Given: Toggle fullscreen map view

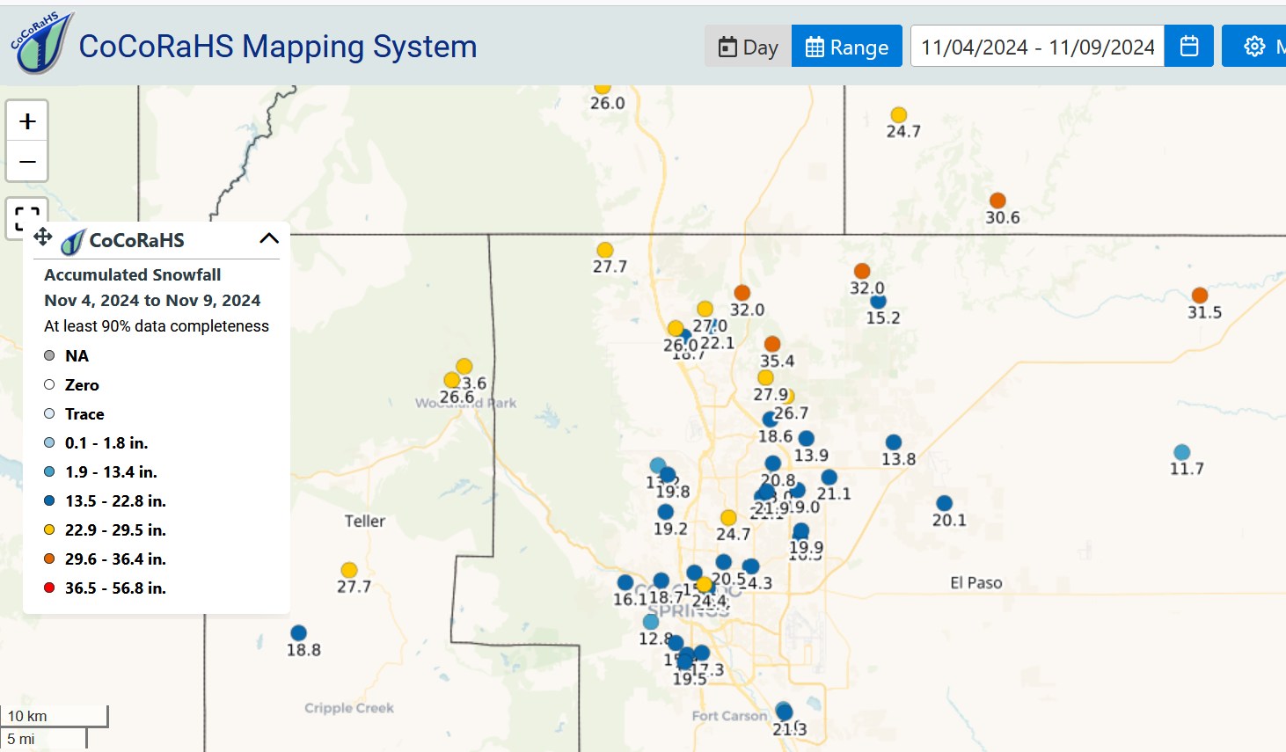Looking at the screenshot, I should pos(27,218).
